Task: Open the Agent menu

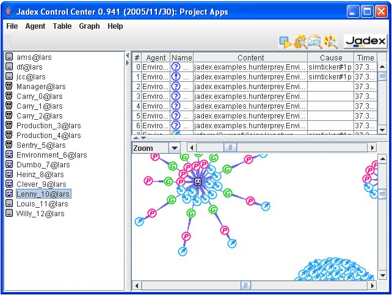Action: tap(35, 26)
